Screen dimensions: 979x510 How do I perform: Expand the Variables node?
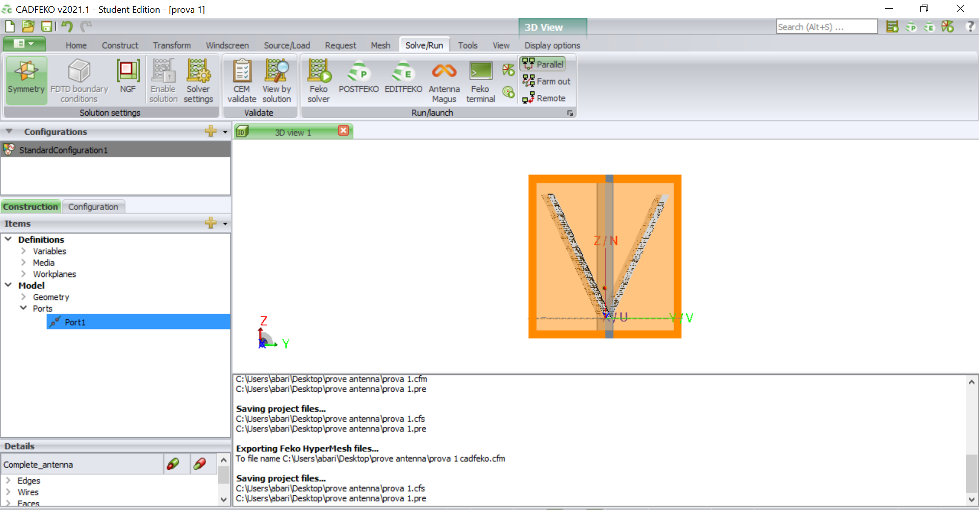23,251
